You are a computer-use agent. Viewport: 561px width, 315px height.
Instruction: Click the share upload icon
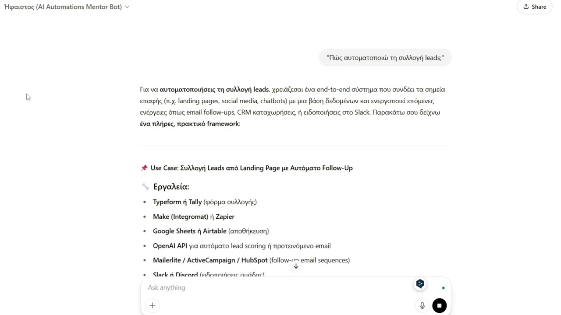[526, 7]
